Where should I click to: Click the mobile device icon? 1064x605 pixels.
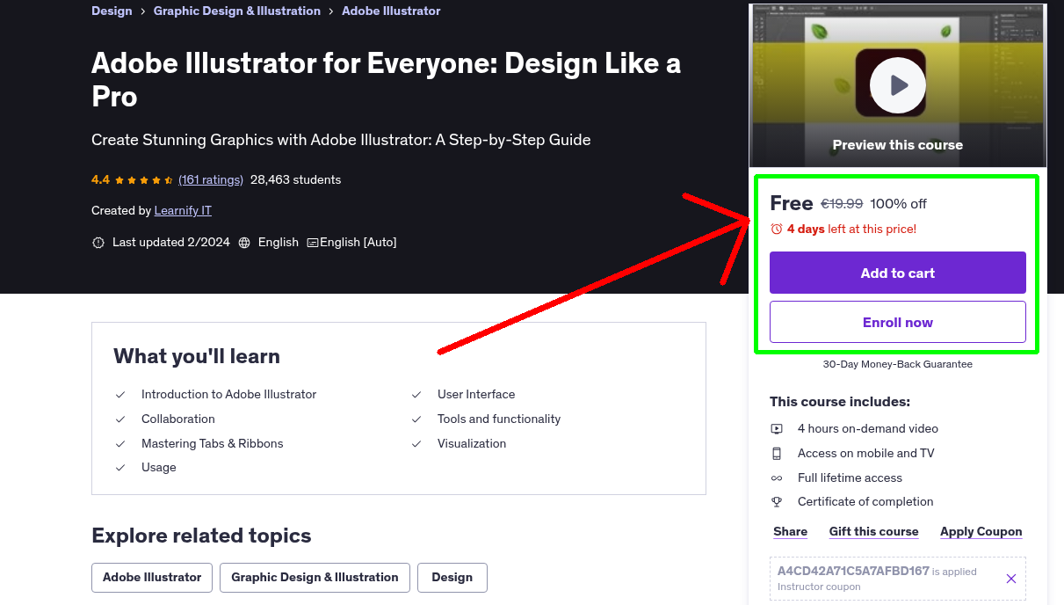777,454
